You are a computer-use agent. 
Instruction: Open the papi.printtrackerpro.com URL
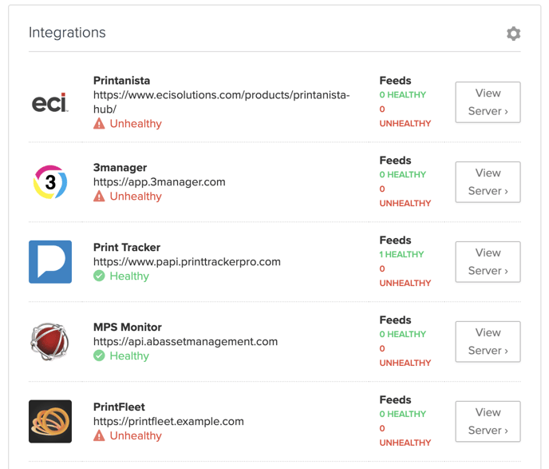(187, 262)
